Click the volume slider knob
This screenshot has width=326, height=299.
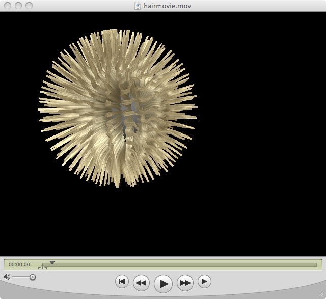(33, 277)
